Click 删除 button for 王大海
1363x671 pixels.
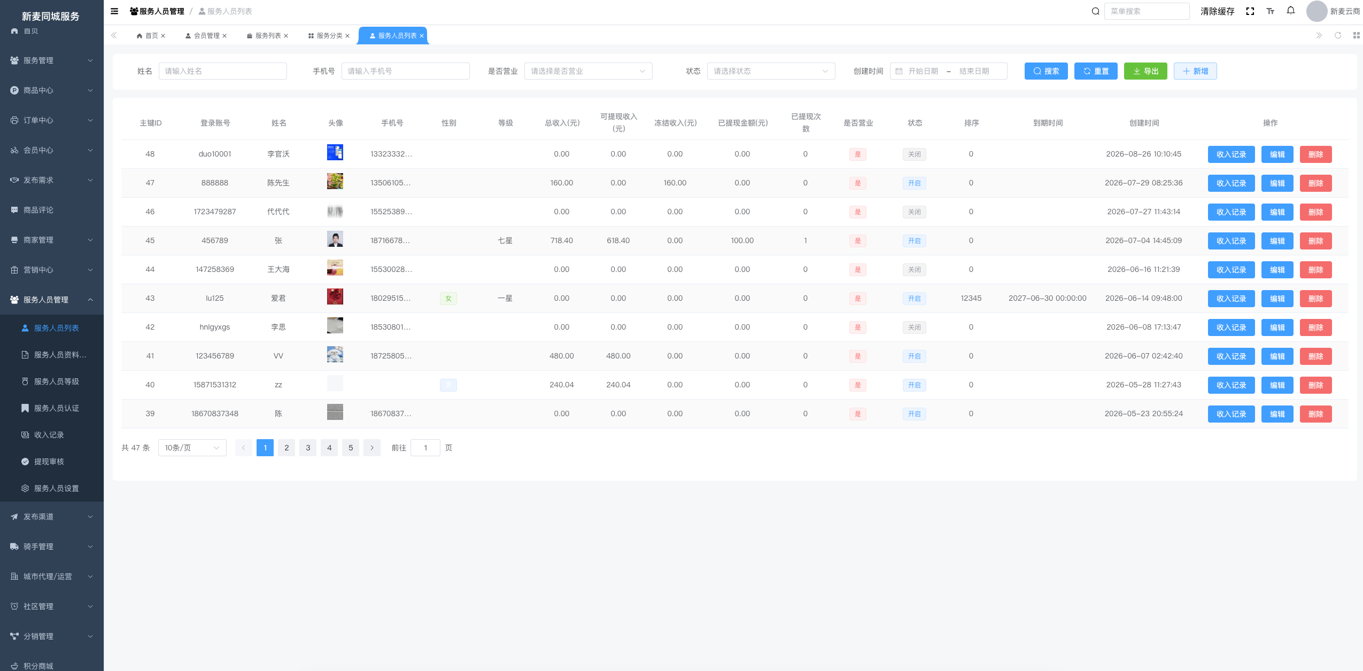tap(1315, 270)
